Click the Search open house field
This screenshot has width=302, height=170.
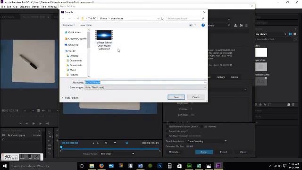[185, 18]
